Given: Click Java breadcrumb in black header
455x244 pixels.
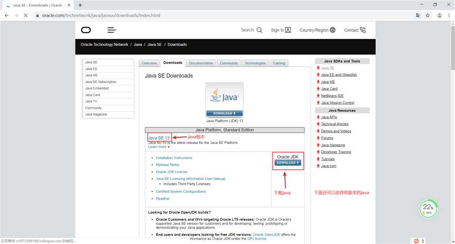Looking at the screenshot, I should (138, 45).
